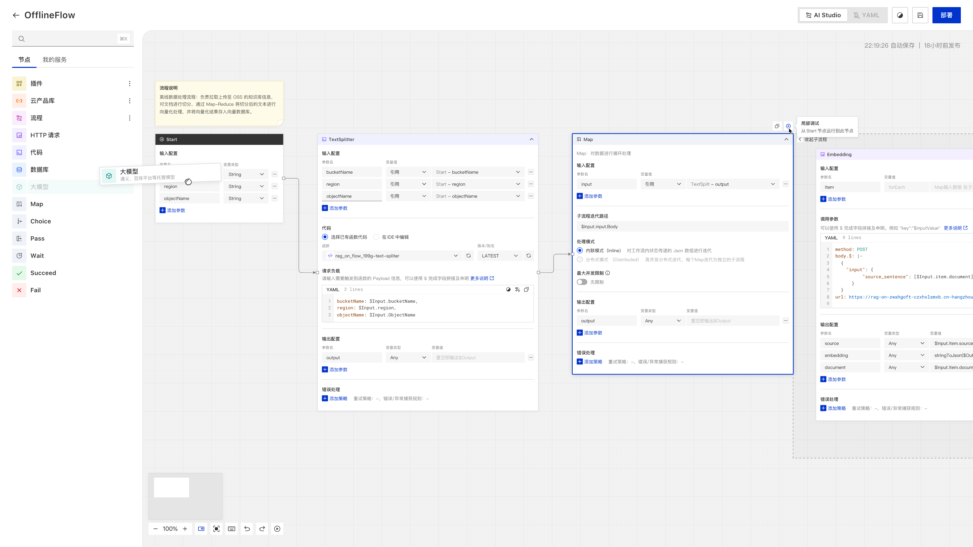973x547 pixels.
Task: Click the back arrow beside OfflineFlow
Action: pos(16,15)
